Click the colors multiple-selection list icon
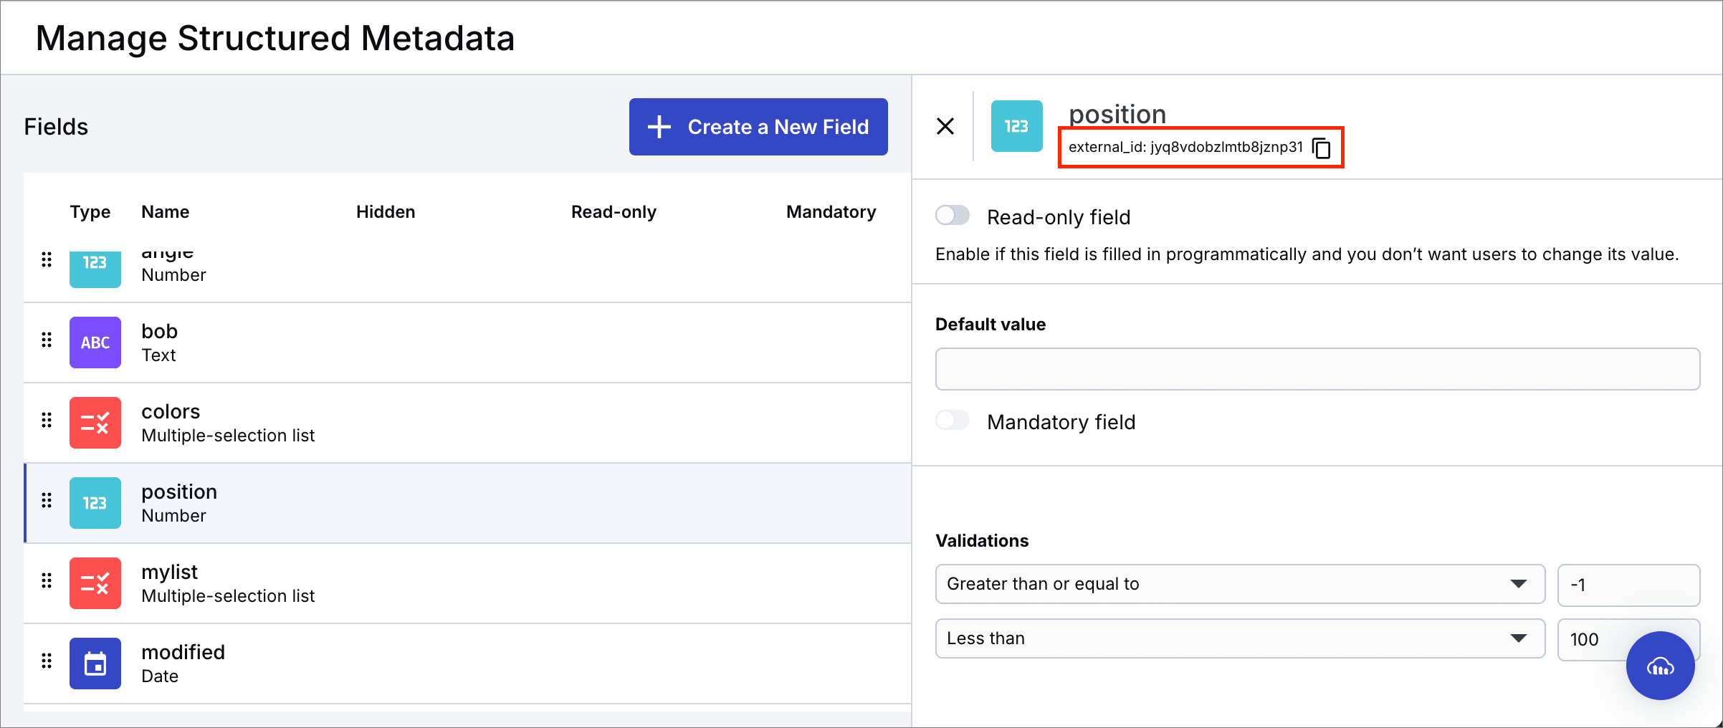 (95, 423)
